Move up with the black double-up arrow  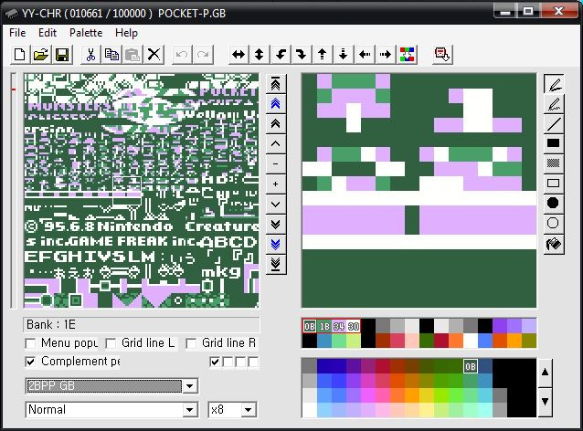276,124
